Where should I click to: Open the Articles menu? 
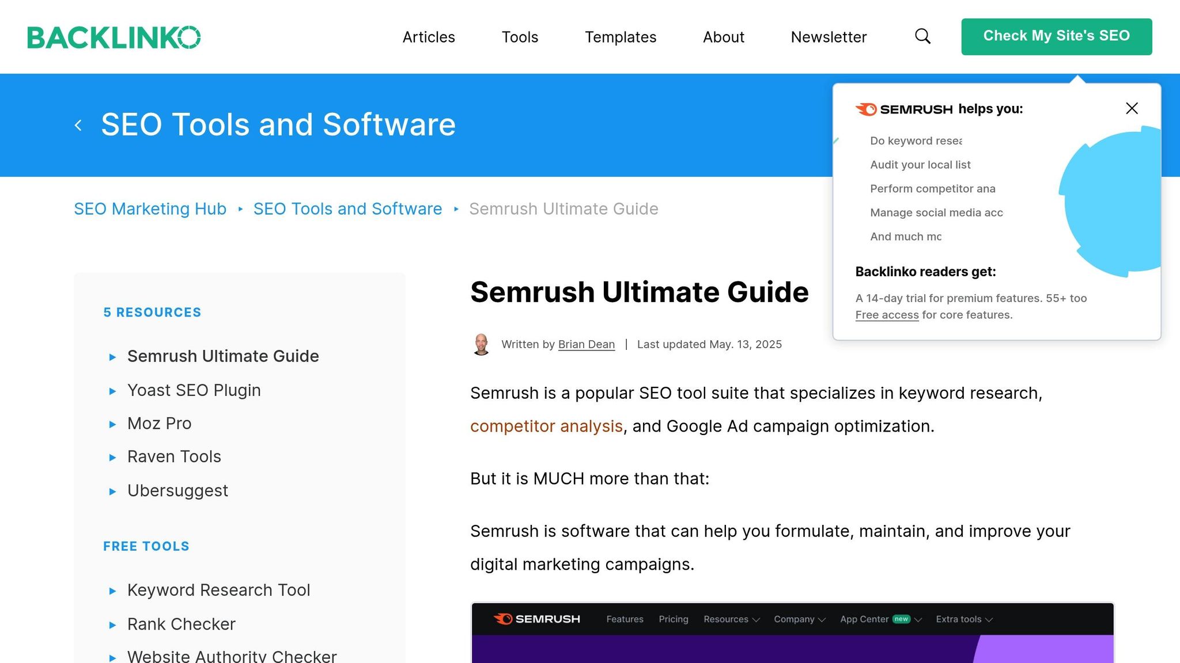[428, 36]
